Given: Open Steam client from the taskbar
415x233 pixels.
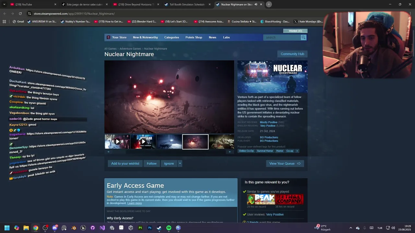Looking at the screenshot, I should click(x=159, y=228).
